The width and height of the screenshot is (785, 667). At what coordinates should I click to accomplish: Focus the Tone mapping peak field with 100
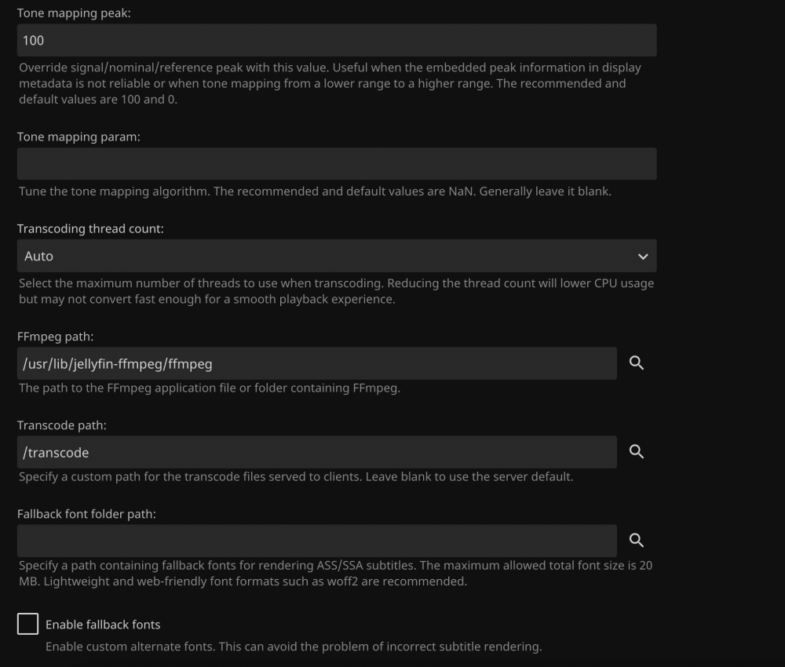[x=337, y=40]
